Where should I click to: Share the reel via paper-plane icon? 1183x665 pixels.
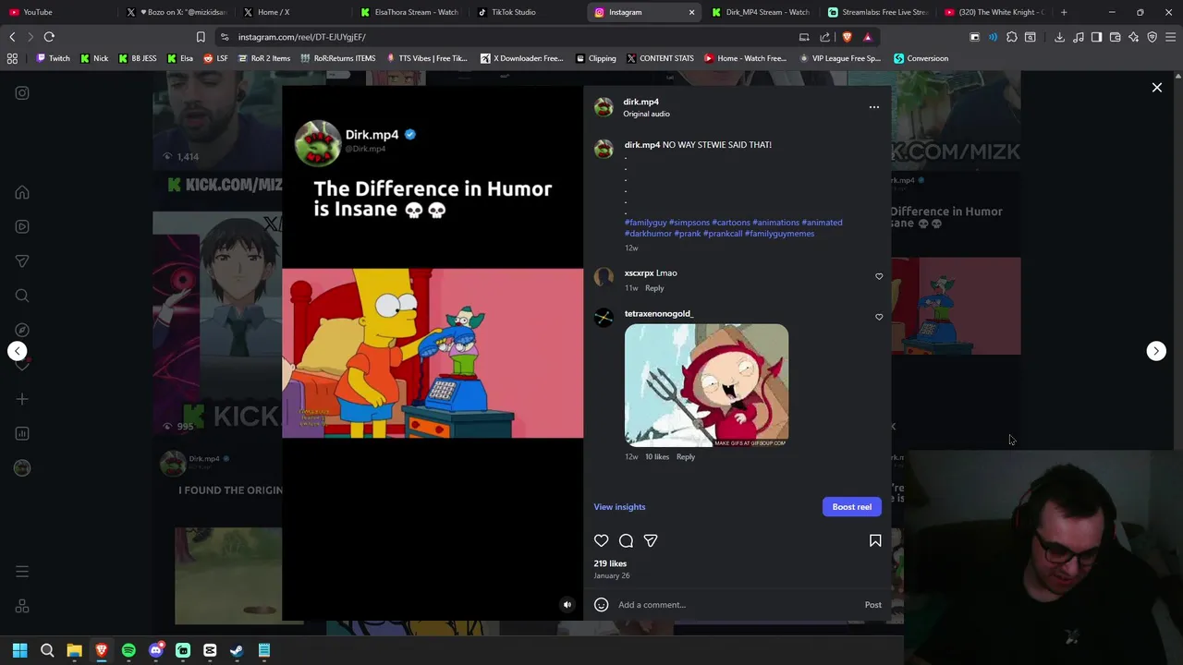(x=651, y=540)
